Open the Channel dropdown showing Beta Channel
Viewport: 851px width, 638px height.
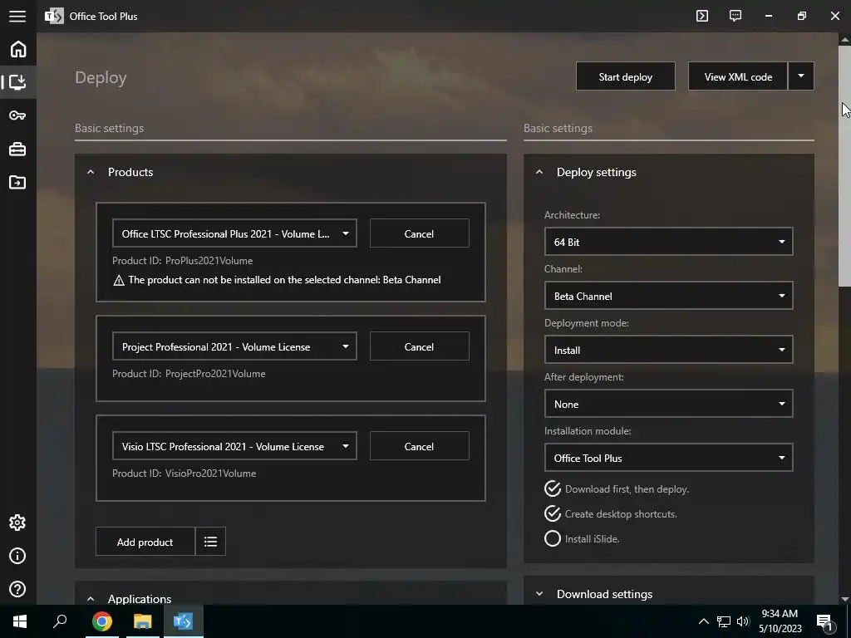[669, 296]
